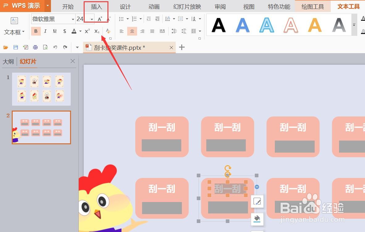
Task: Click text indent options icon
Action: [x=194, y=31]
